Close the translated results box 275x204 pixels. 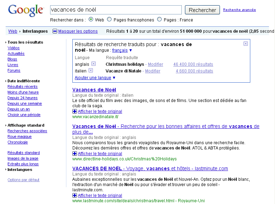coord(246,44)
